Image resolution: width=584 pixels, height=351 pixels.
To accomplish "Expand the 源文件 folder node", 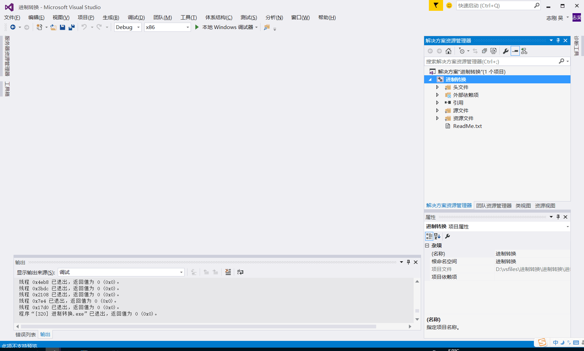I will click(437, 110).
